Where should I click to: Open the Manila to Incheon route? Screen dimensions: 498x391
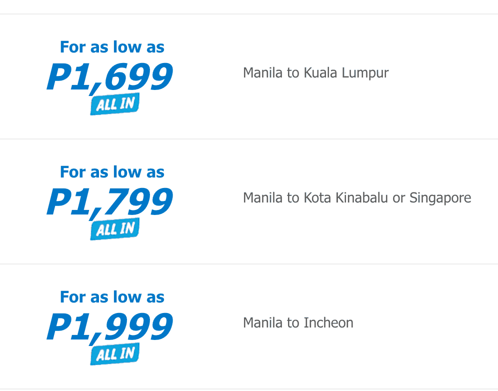coord(298,323)
